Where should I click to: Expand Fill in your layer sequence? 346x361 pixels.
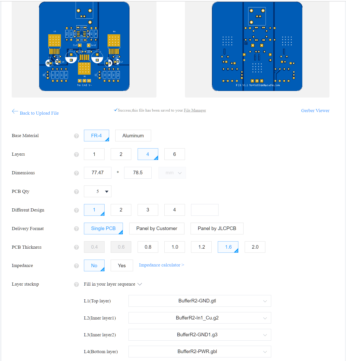[113, 284]
